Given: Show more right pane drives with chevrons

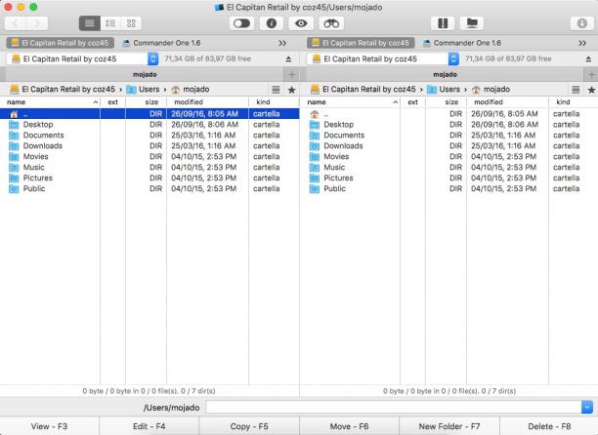Looking at the screenshot, I should click(x=582, y=43).
